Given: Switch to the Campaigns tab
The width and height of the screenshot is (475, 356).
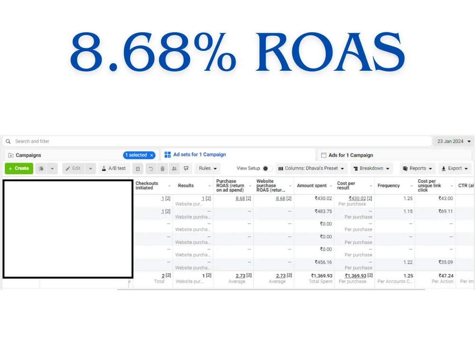Looking at the screenshot, I should 28,155.
